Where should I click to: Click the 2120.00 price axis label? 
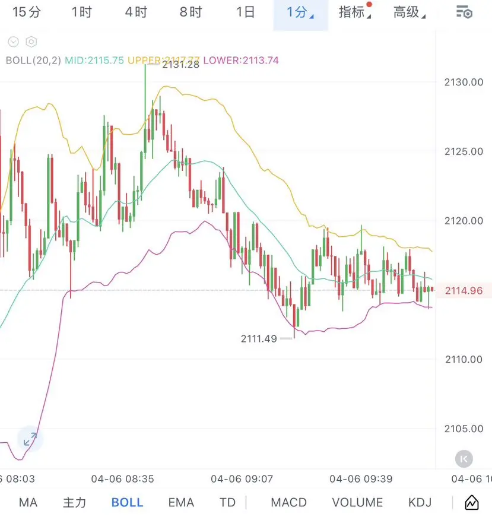click(464, 221)
